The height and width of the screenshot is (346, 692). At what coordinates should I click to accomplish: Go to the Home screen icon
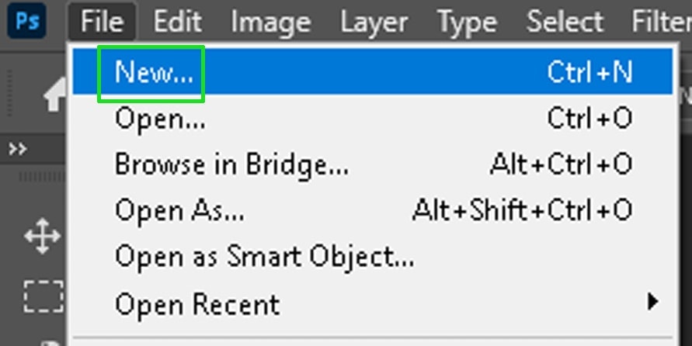(x=56, y=95)
